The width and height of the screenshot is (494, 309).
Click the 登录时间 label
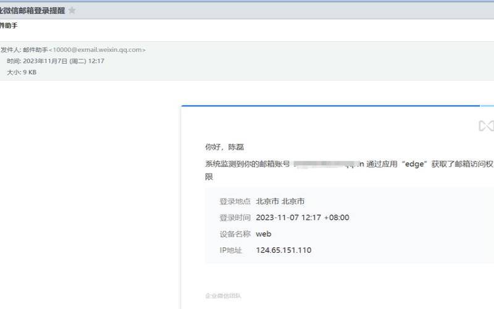tap(235, 218)
